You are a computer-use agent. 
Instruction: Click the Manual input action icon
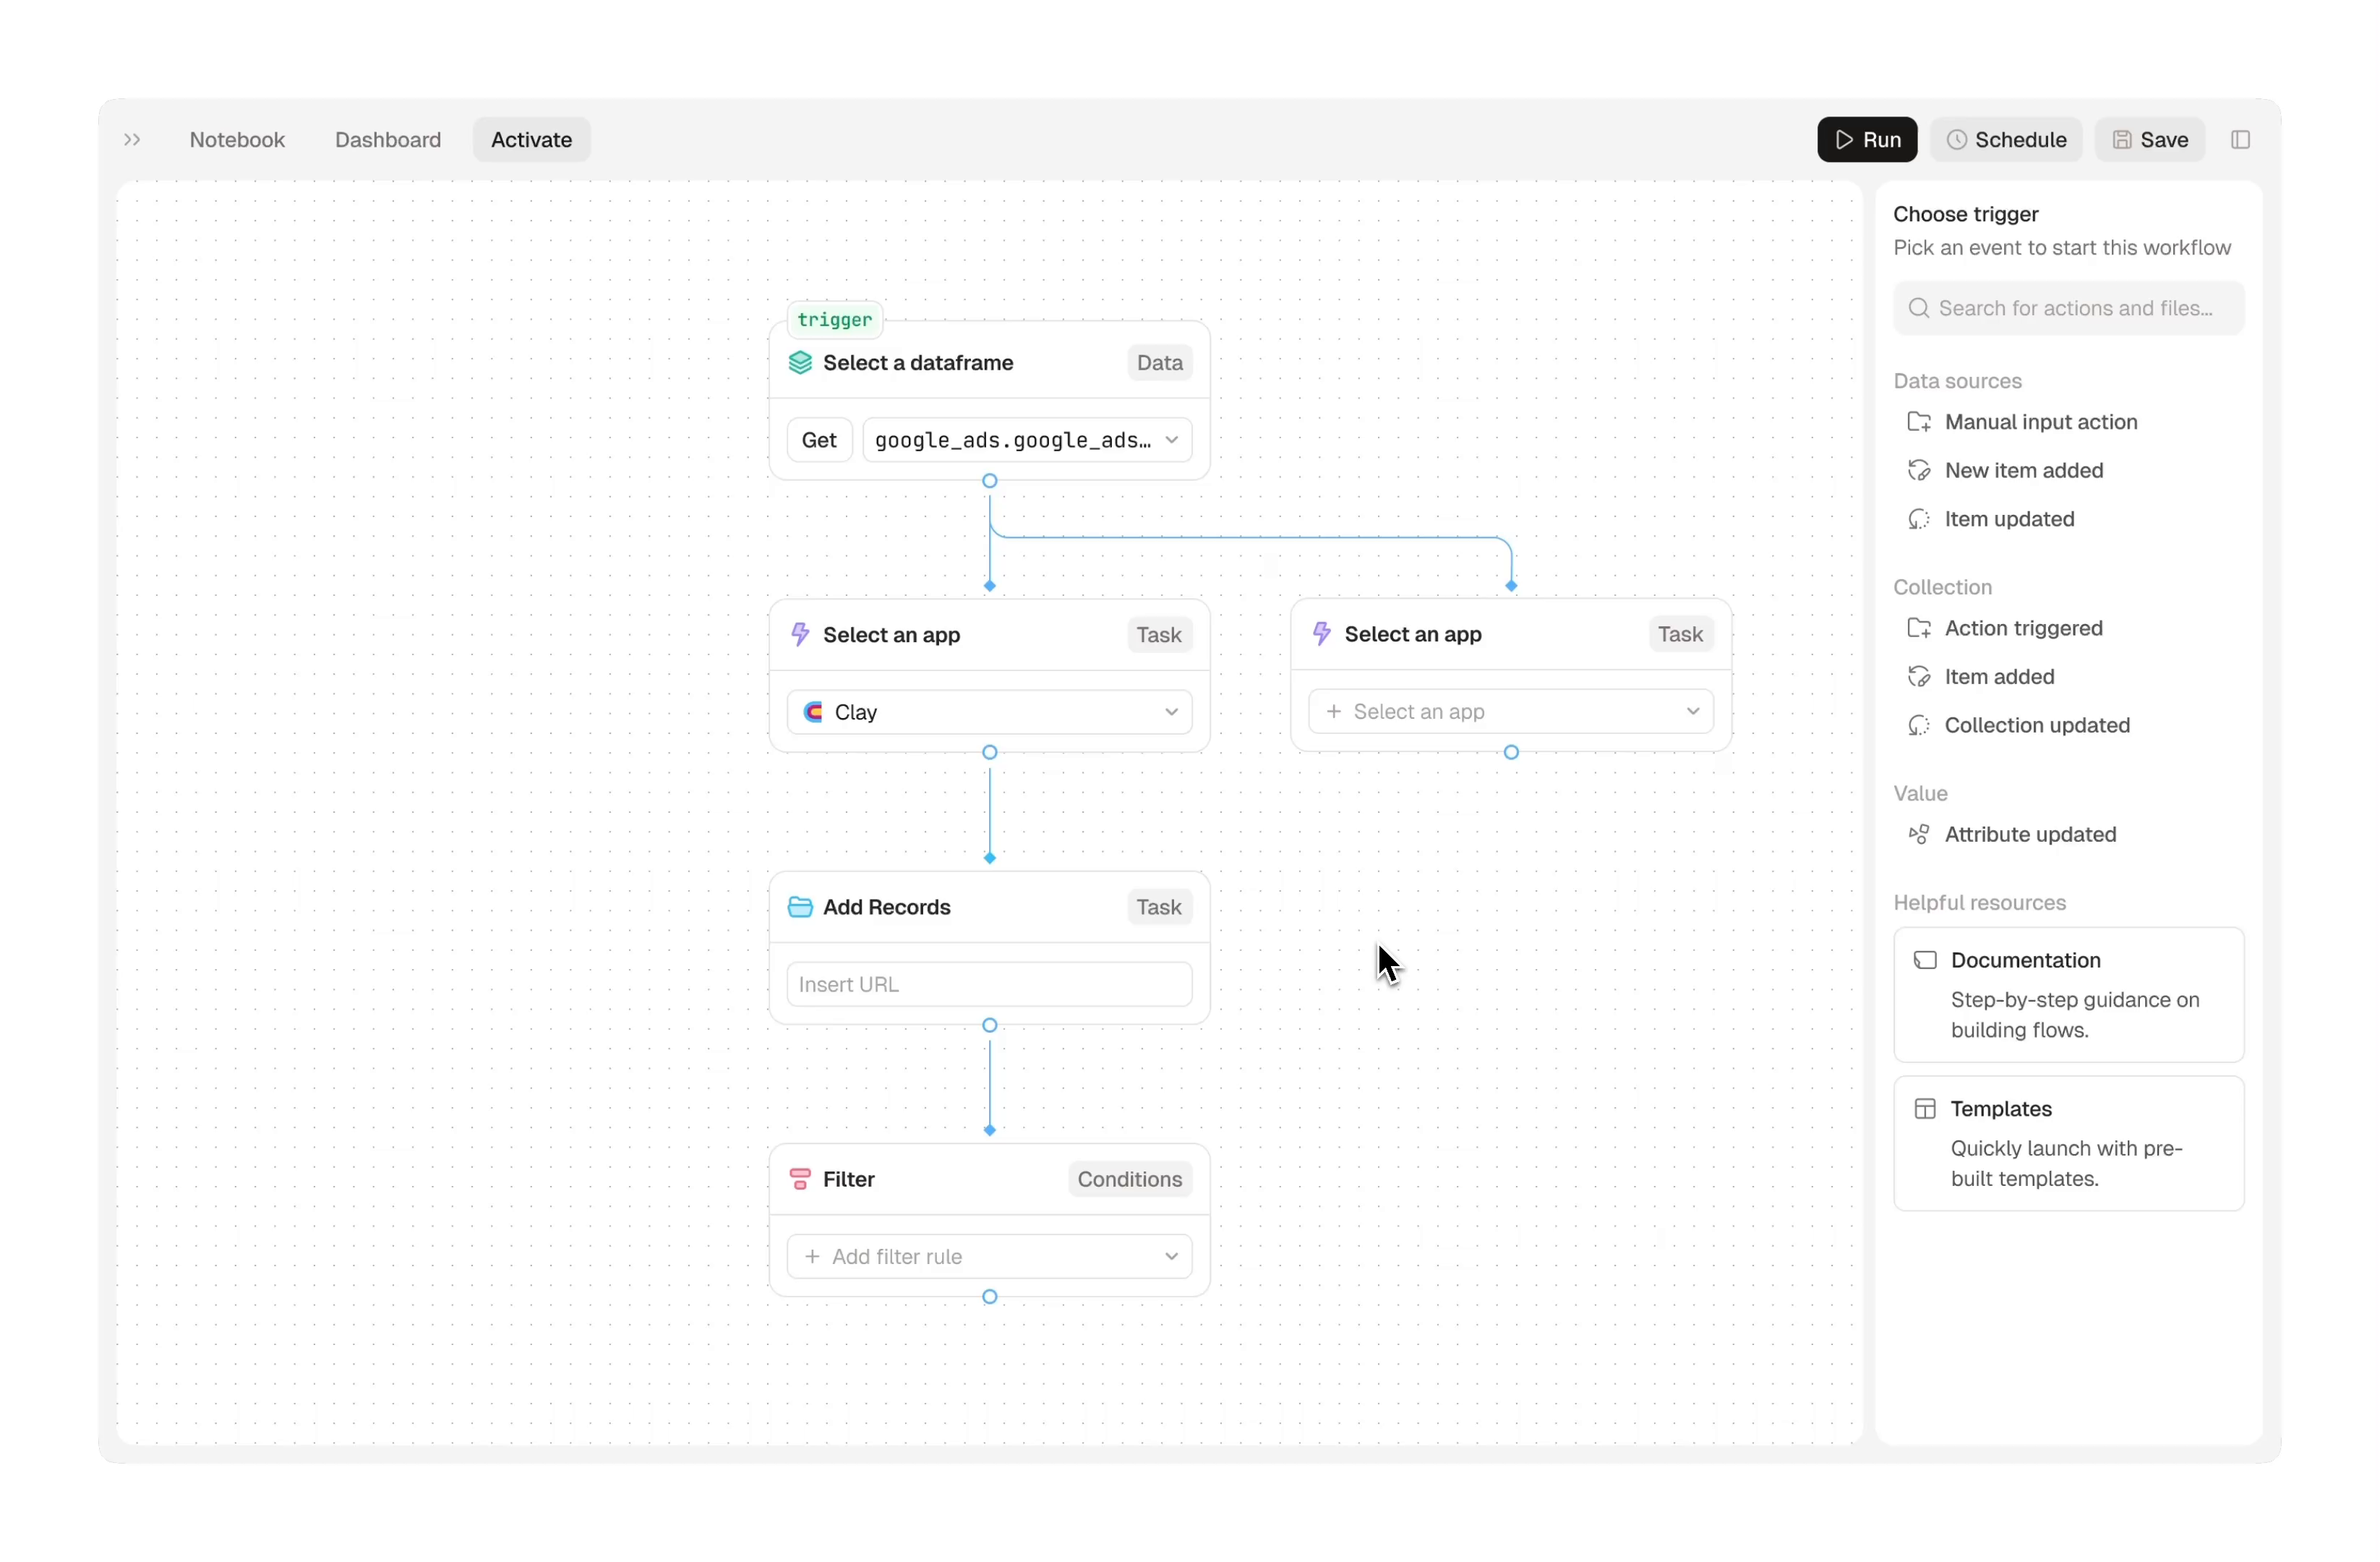coord(1920,422)
